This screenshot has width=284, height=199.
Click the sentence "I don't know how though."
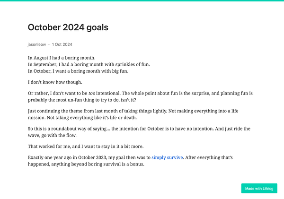tap(55, 82)
